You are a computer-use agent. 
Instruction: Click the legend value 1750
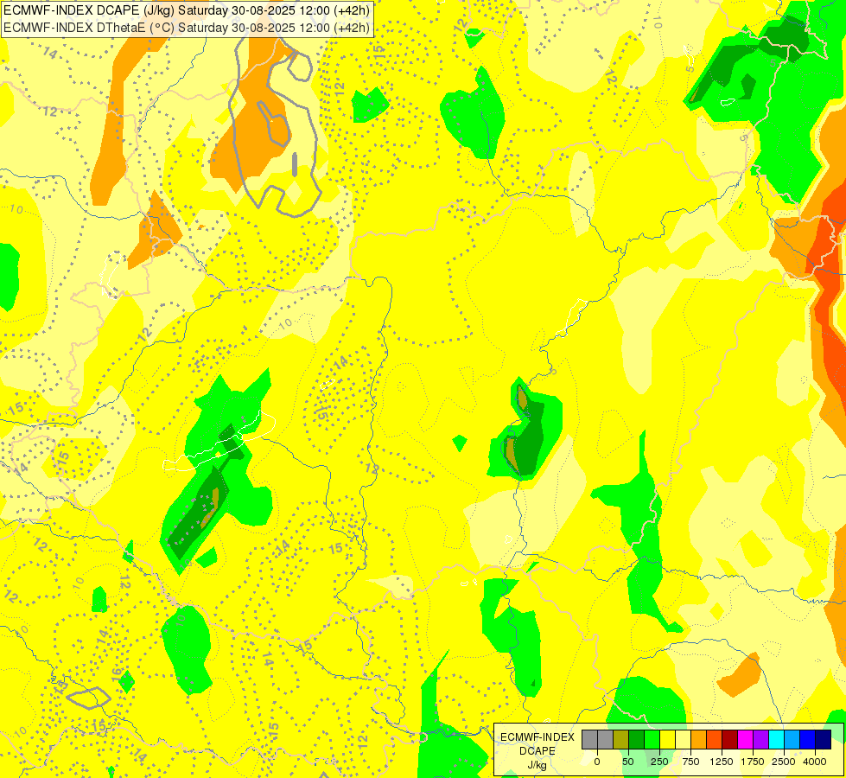click(x=753, y=762)
